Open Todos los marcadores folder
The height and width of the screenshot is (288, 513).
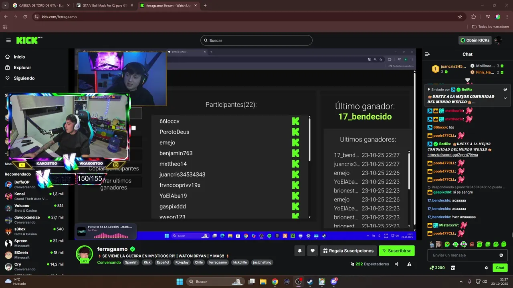(x=491, y=27)
